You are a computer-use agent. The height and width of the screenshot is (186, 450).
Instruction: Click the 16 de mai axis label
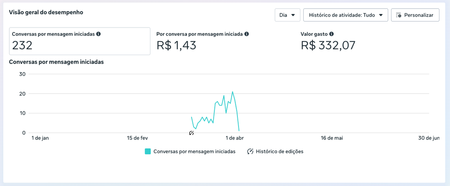point(332,138)
